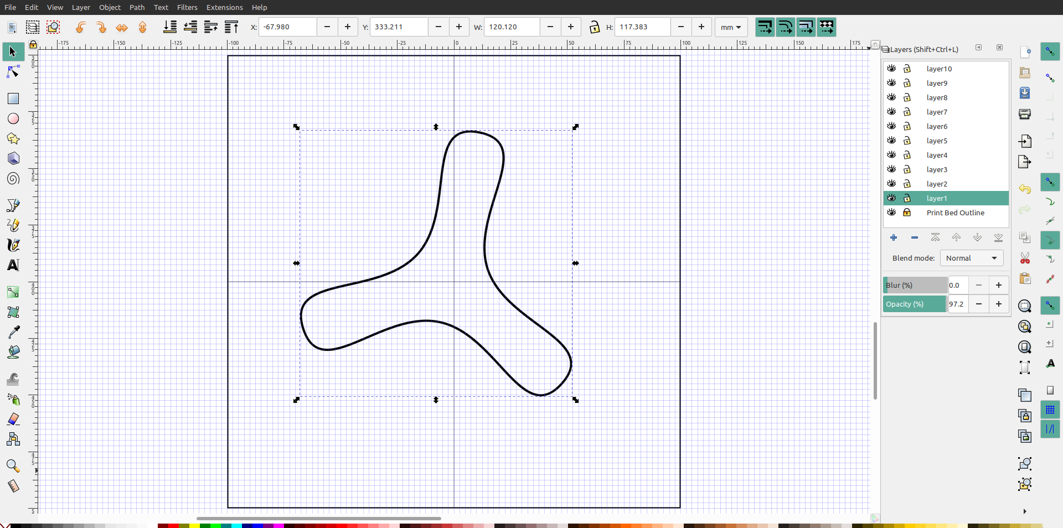Increase the X position value
The width and height of the screenshot is (1063, 528).
coord(348,27)
